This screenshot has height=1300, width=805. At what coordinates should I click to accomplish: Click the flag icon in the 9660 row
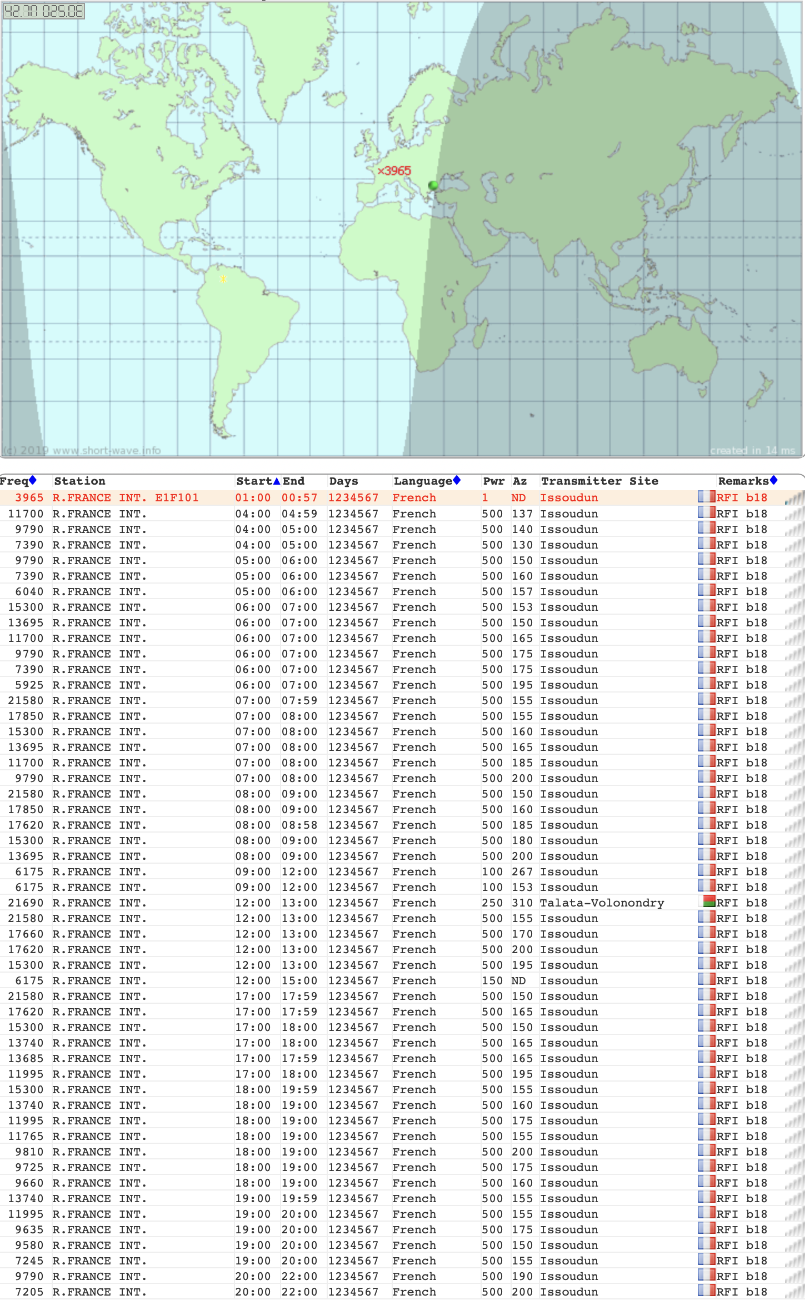pos(707,1182)
